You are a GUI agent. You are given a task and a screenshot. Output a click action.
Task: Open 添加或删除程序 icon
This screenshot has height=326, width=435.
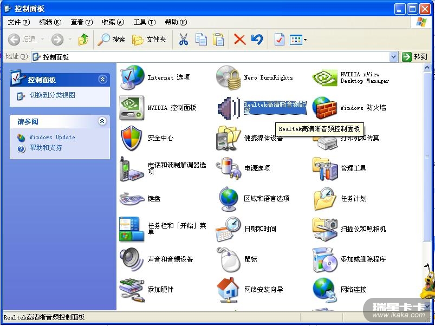(324, 259)
